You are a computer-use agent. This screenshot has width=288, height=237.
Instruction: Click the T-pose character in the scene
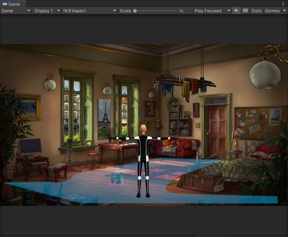coord(143,161)
